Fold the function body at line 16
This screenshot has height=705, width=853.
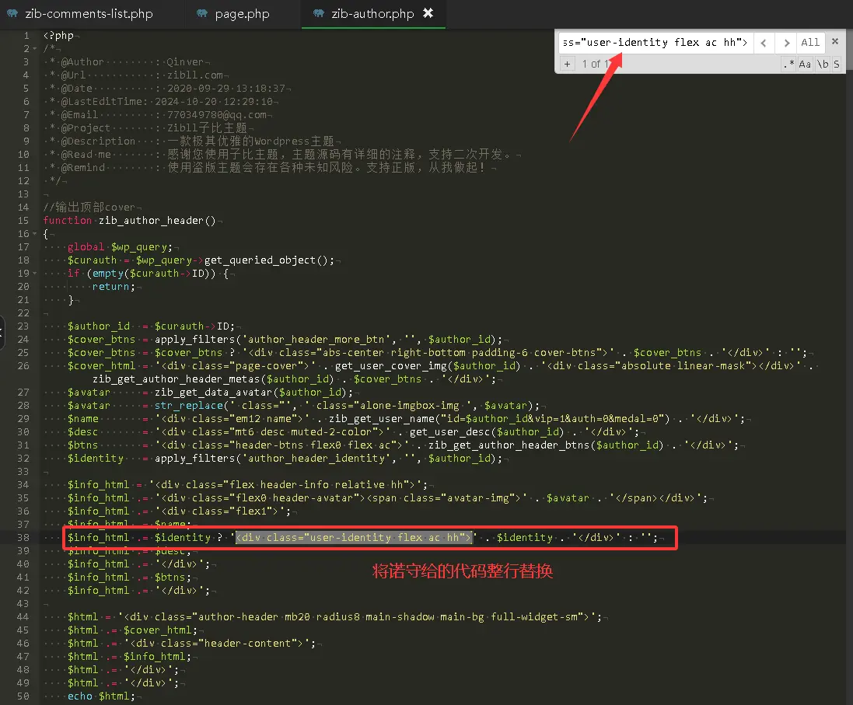click(x=36, y=233)
